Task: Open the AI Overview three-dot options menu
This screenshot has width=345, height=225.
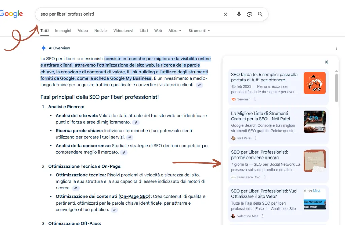Action: (336, 48)
